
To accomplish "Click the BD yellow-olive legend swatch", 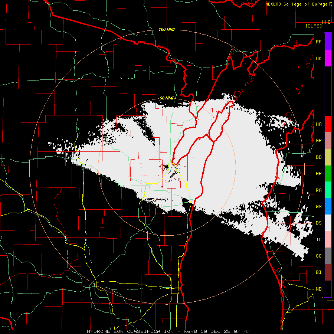I will pos(328,157).
